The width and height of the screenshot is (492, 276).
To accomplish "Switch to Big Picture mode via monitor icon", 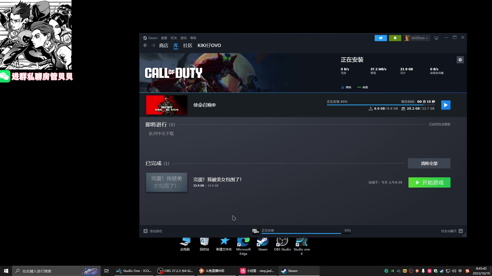I will (x=436, y=38).
